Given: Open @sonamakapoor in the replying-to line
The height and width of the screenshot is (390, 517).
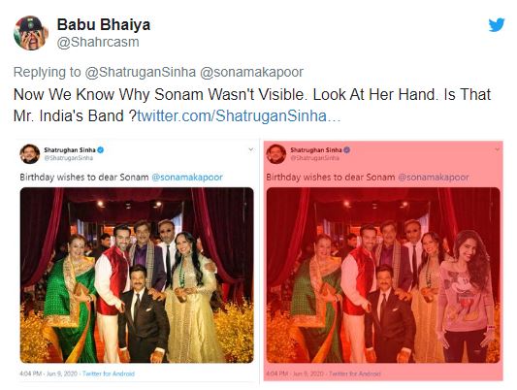Looking at the screenshot, I should click(x=252, y=72).
